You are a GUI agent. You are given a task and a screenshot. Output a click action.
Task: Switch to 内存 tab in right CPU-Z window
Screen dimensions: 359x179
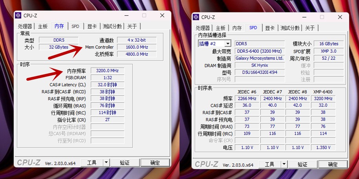coord(237,28)
